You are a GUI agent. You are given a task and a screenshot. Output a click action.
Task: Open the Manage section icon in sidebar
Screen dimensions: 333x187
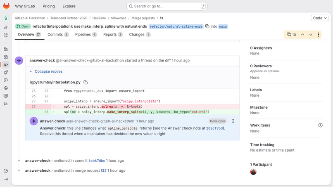click(6, 49)
